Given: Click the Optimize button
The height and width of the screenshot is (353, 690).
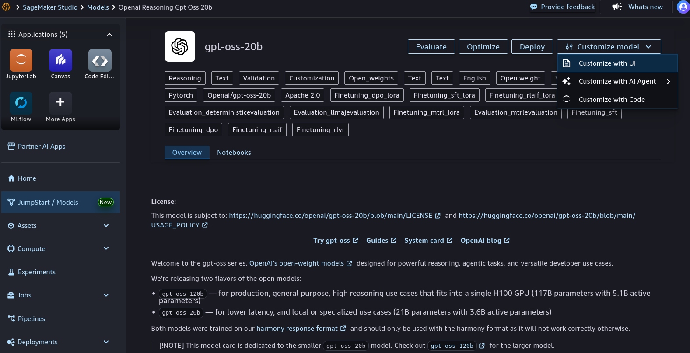Looking at the screenshot, I should [x=483, y=47].
